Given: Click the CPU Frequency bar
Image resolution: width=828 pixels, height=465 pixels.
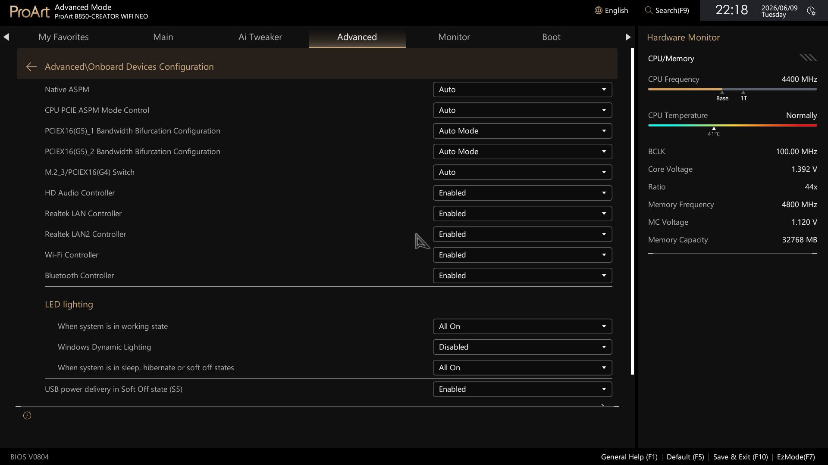Looking at the screenshot, I should coord(732,89).
